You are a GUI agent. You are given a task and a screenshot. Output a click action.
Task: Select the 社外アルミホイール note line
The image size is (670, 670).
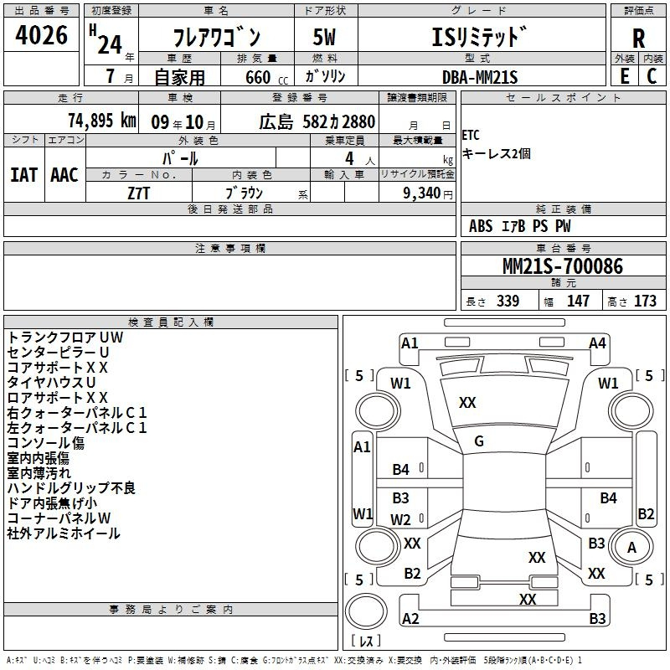pos(64,533)
